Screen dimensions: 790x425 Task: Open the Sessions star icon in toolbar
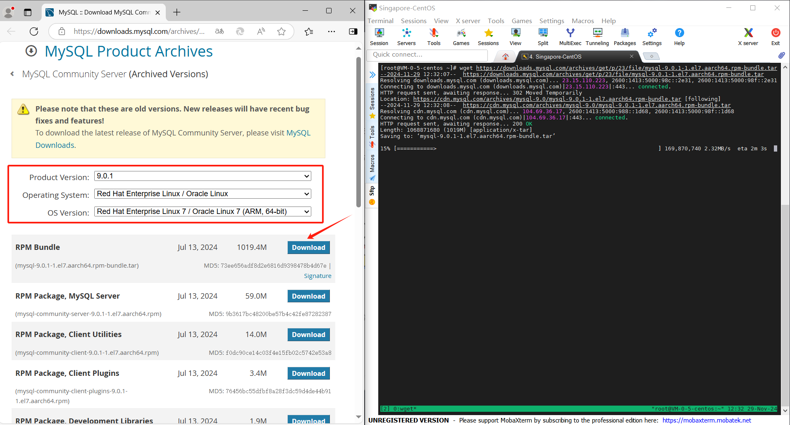488,36
